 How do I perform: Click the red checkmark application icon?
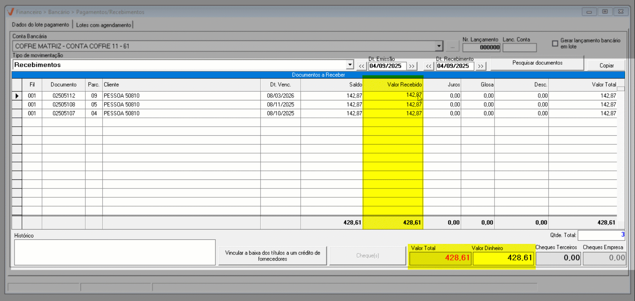(x=10, y=12)
